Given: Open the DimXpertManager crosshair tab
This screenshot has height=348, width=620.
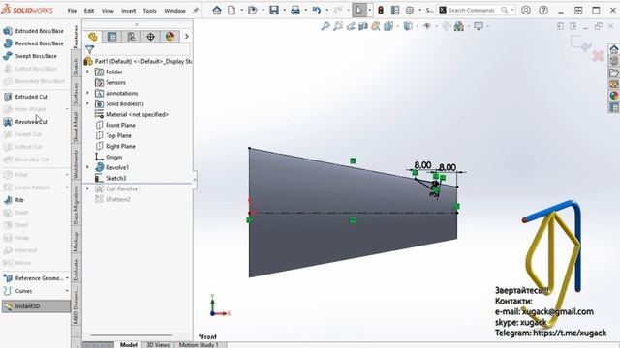Looking at the screenshot, I should [151, 37].
